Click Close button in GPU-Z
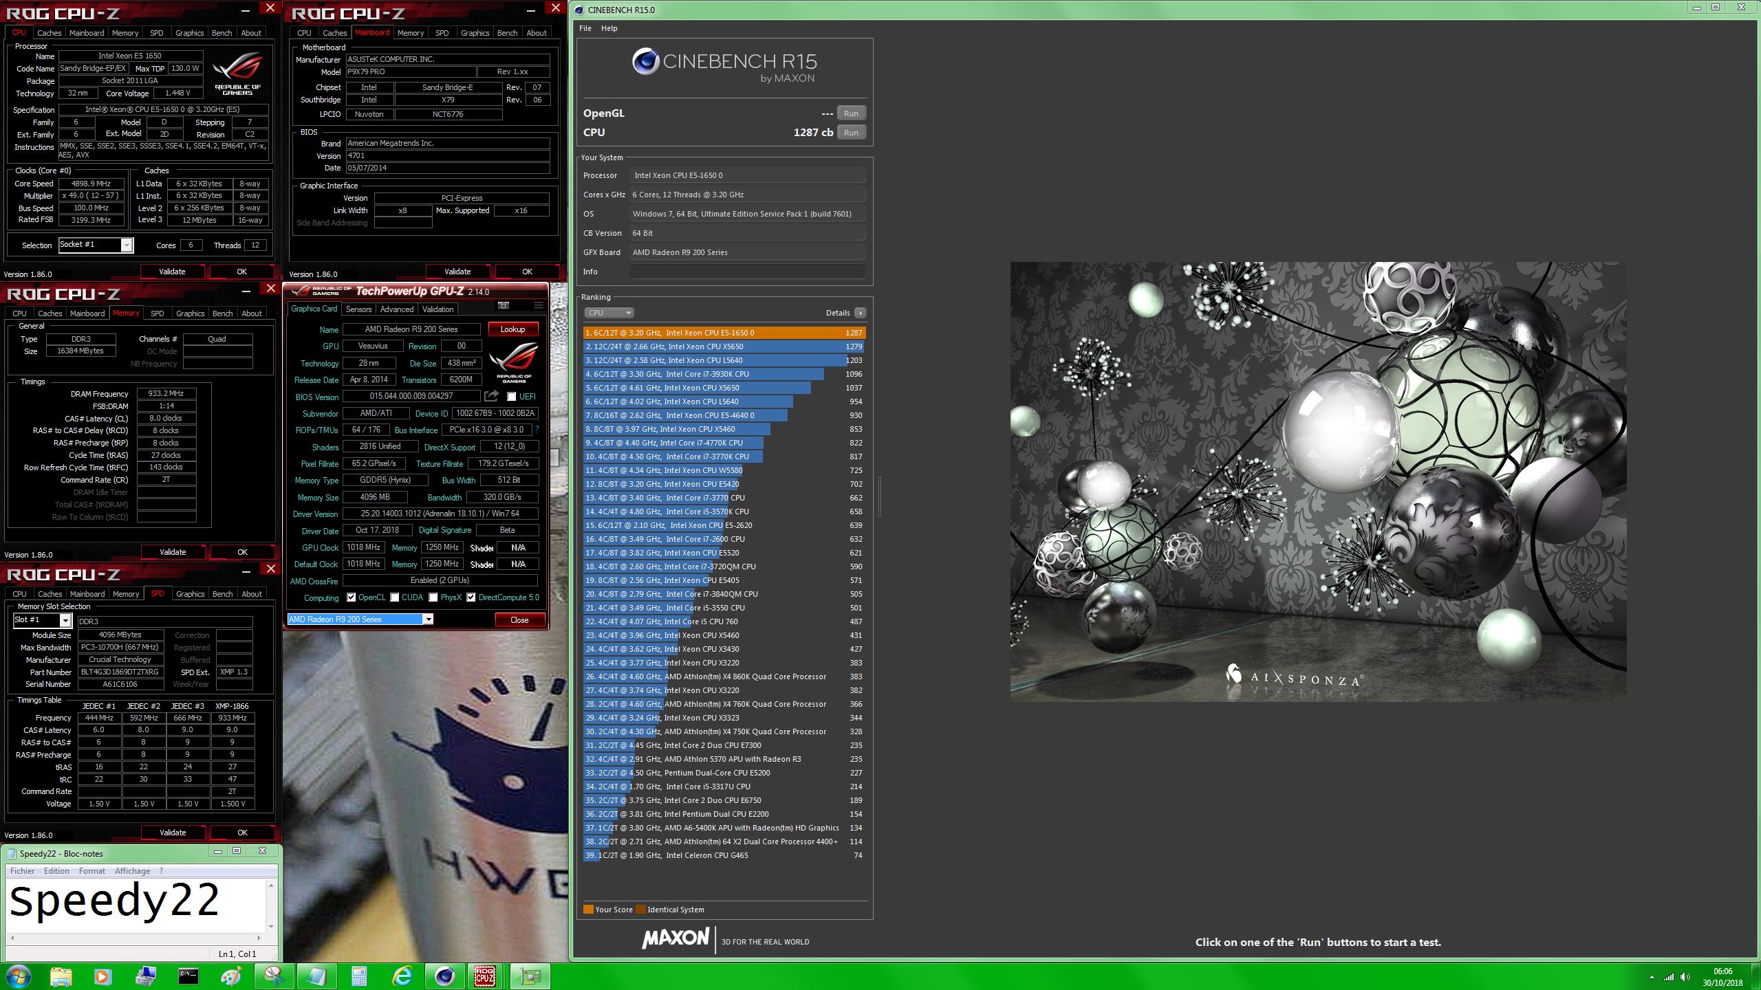The height and width of the screenshot is (990, 1761). point(519,620)
